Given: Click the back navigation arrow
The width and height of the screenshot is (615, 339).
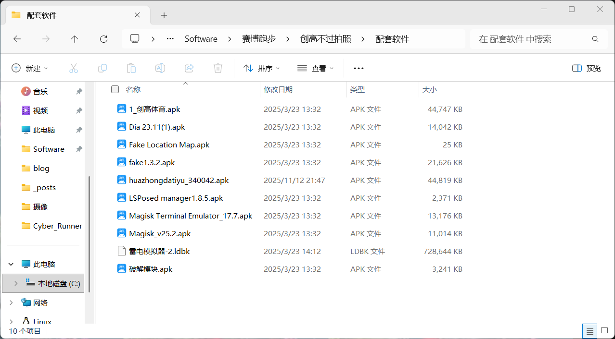Looking at the screenshot, I should tap(17, 39).
